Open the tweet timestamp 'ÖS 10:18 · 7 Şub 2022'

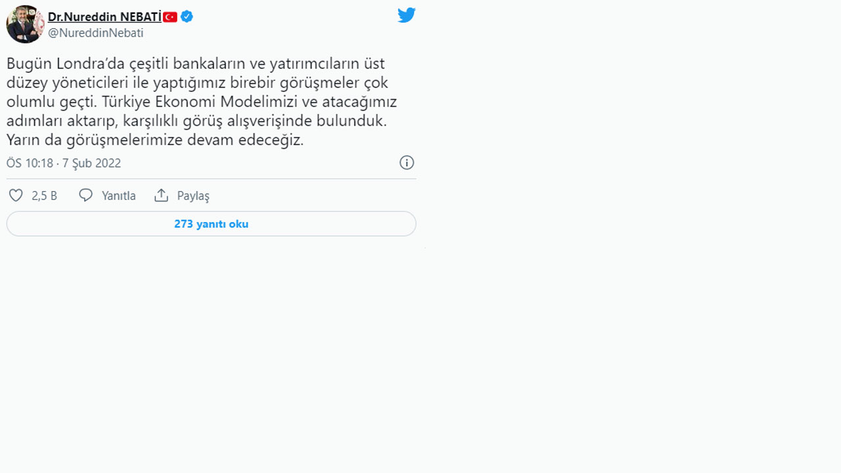(64, 163)
